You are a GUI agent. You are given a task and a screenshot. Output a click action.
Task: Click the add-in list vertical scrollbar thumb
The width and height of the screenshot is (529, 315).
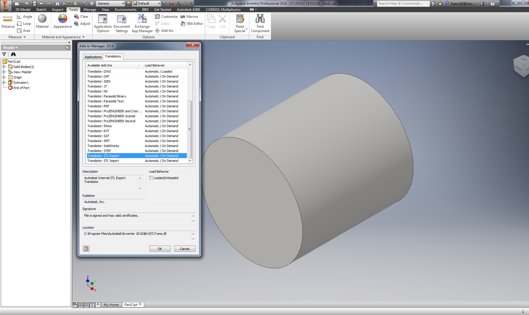(190, 129)
